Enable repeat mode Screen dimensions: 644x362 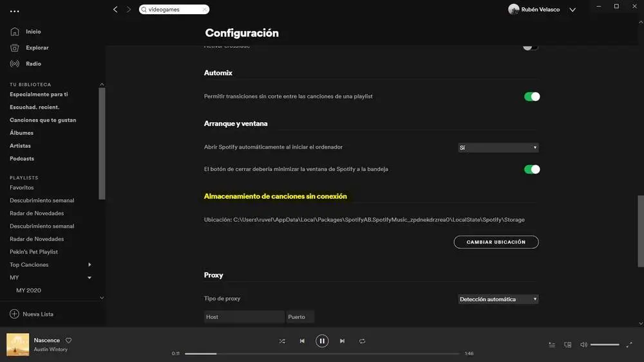tap(362, 341)
